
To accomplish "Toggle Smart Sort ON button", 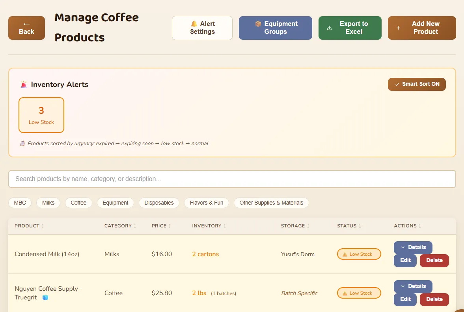I will (x=417, y=84).
